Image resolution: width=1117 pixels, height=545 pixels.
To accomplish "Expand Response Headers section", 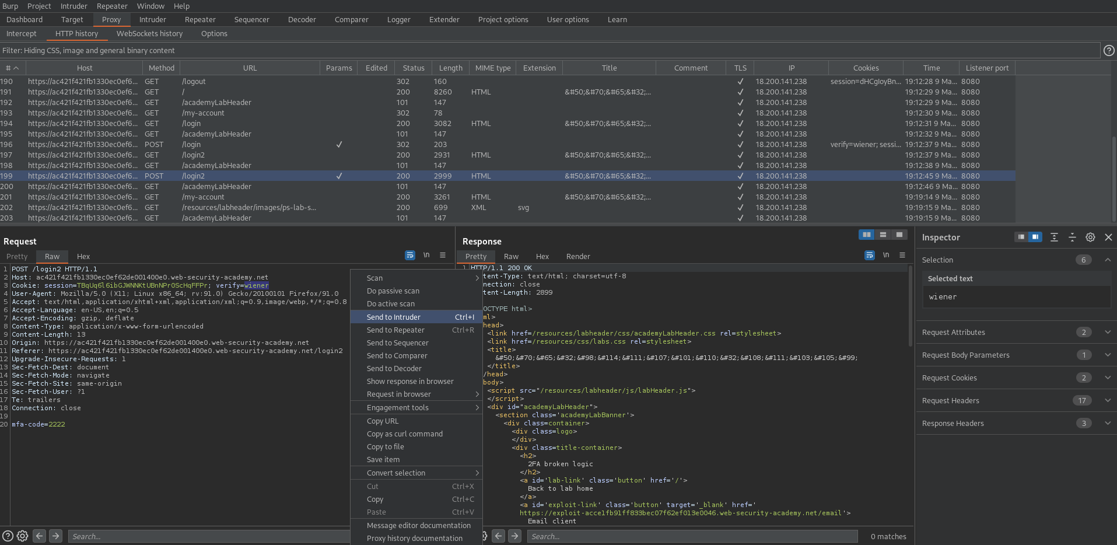I will point(1107,423).
